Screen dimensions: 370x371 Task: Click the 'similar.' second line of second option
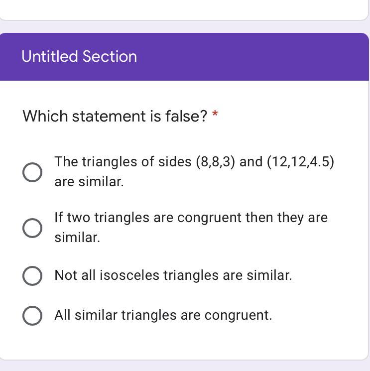tap(77, 238)
